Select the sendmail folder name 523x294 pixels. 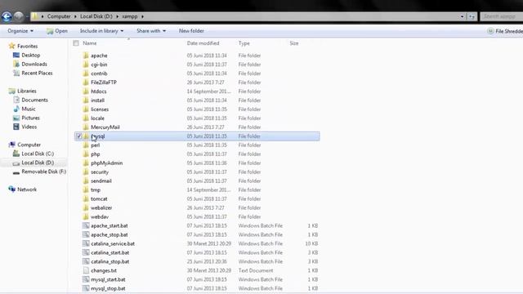(x=101, y=181)
